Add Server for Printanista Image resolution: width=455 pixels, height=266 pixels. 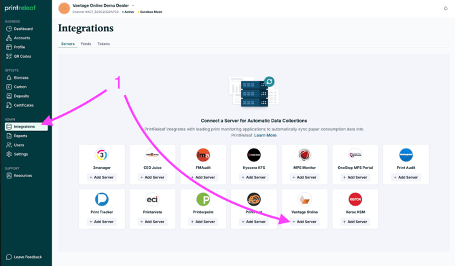point(152,222)
